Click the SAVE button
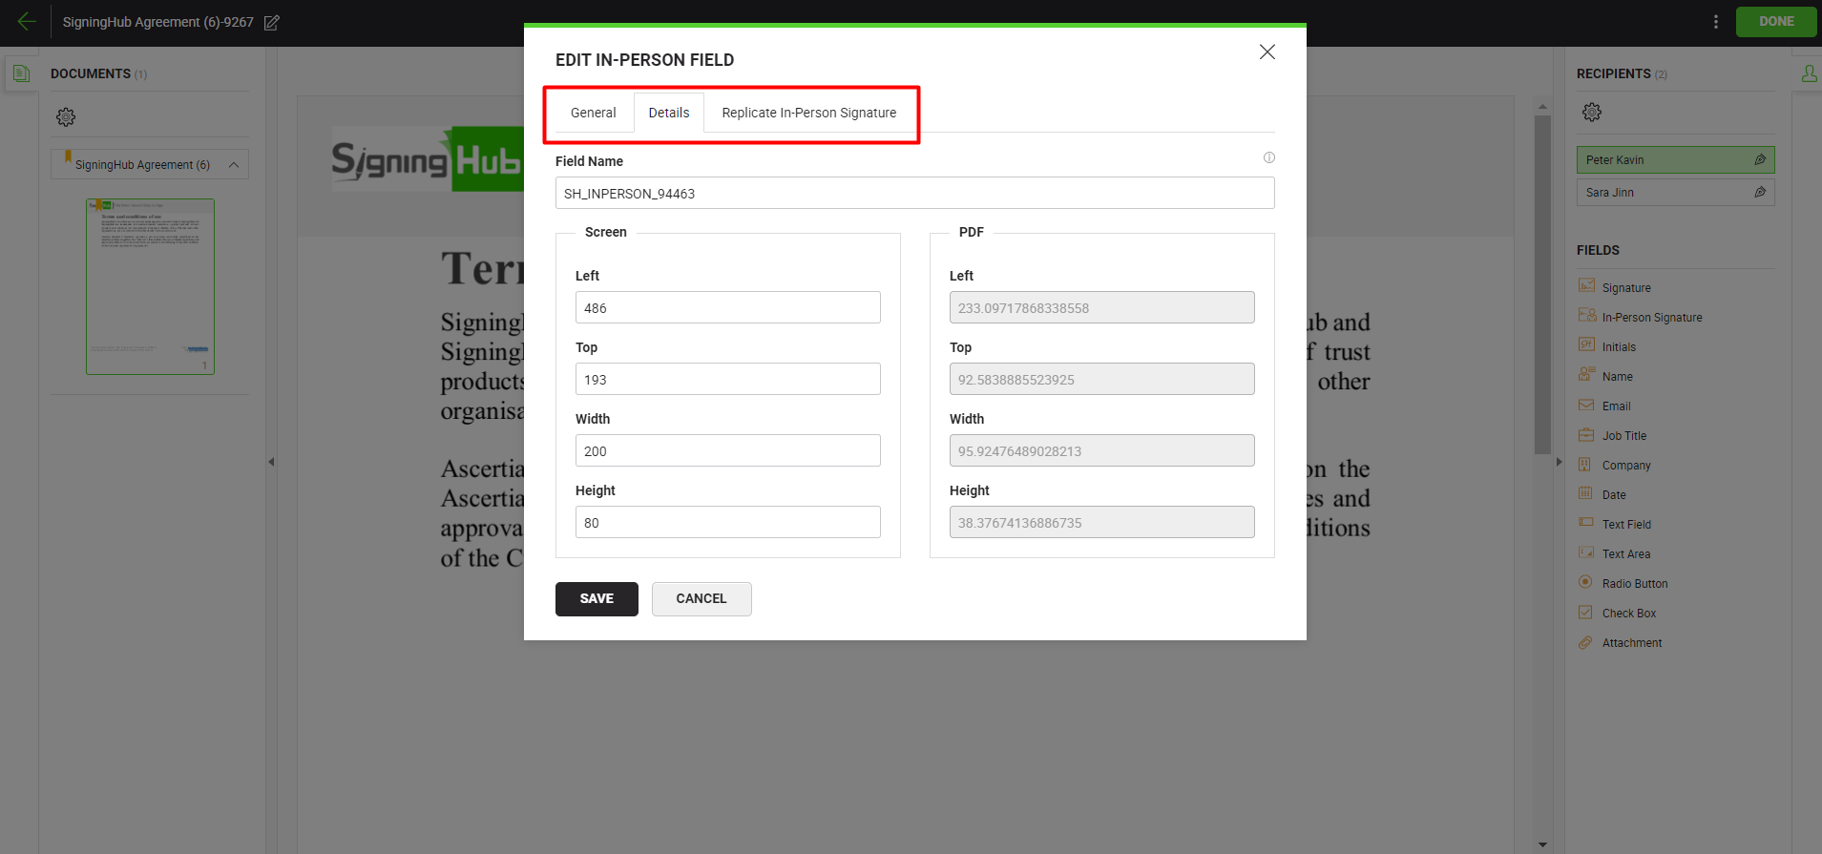The width and height of the screenshot is (1822, 854). [597, 599]
